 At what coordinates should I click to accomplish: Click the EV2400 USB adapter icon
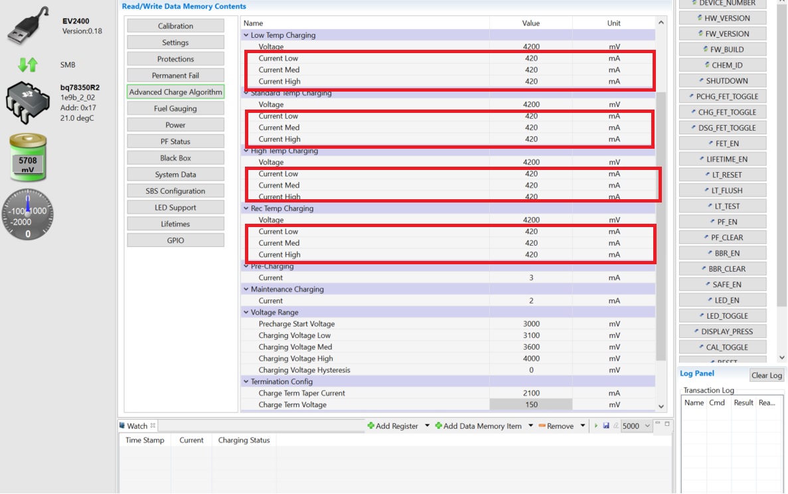point(29,26)
